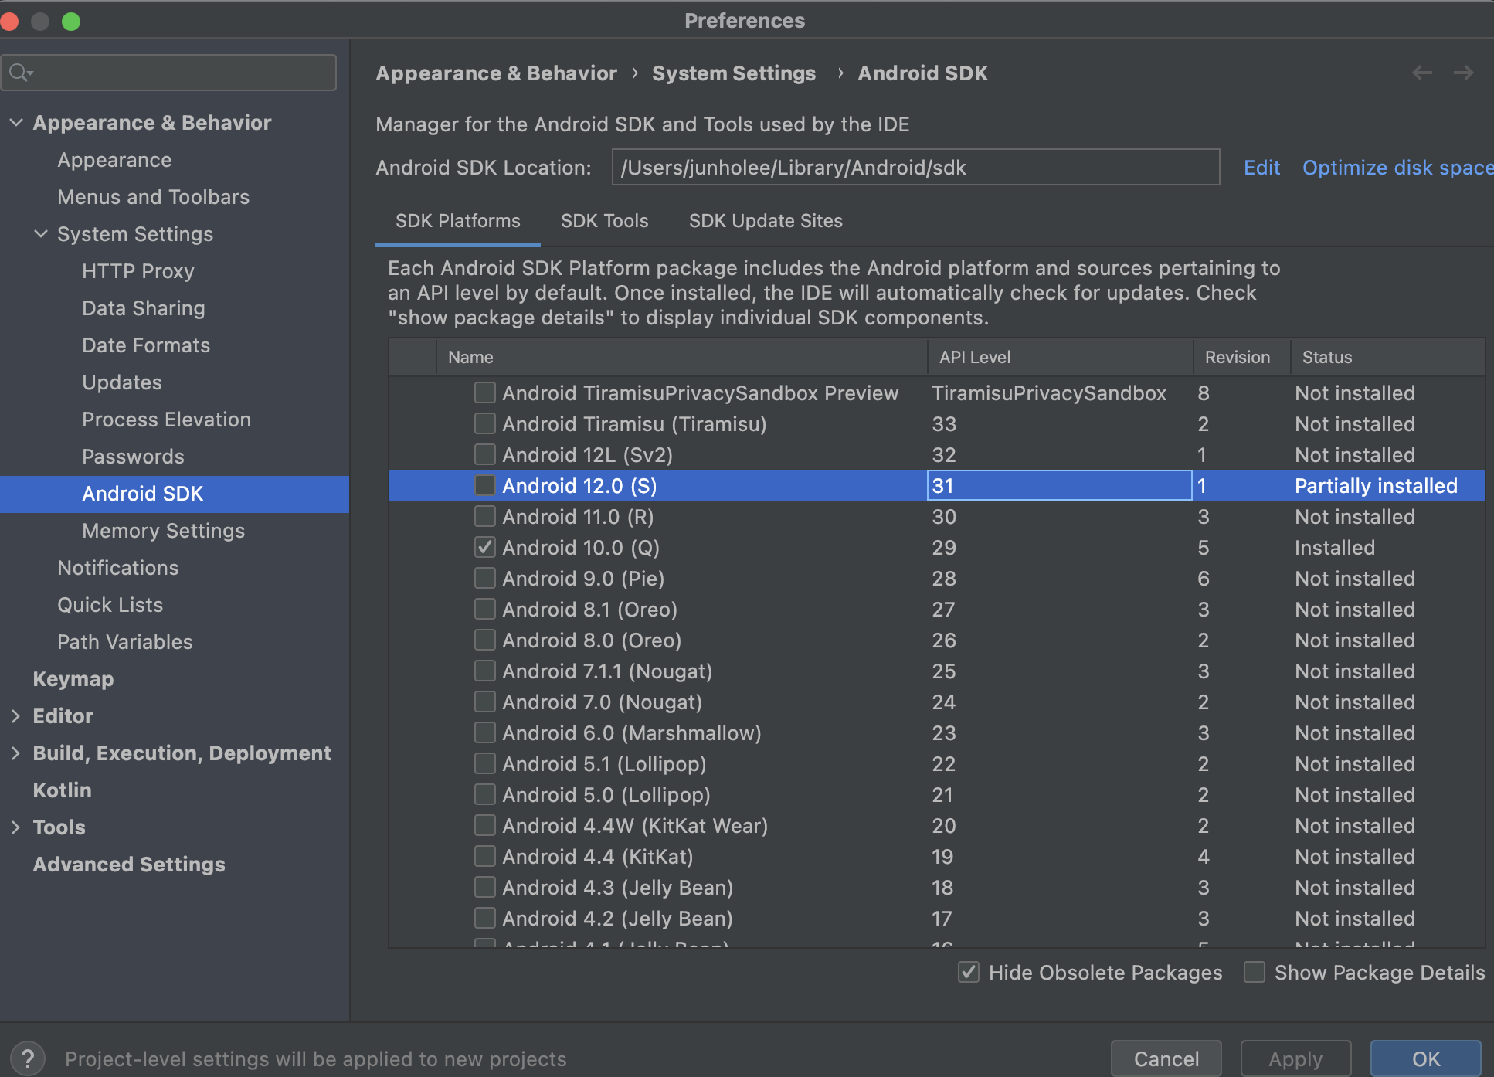Viewport: 1494px width, 1077px height.
Task: Expand the Tools section
Action: (x=16, y=827)
